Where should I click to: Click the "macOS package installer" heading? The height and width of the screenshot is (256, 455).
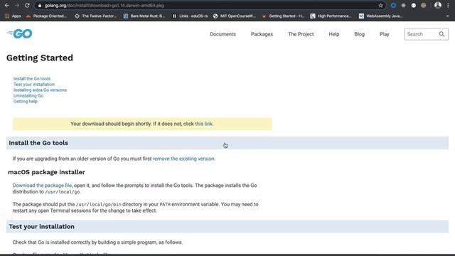46,172
